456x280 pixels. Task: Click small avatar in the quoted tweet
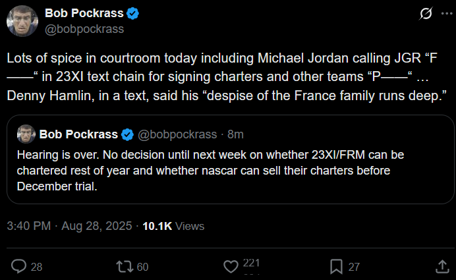26,134
